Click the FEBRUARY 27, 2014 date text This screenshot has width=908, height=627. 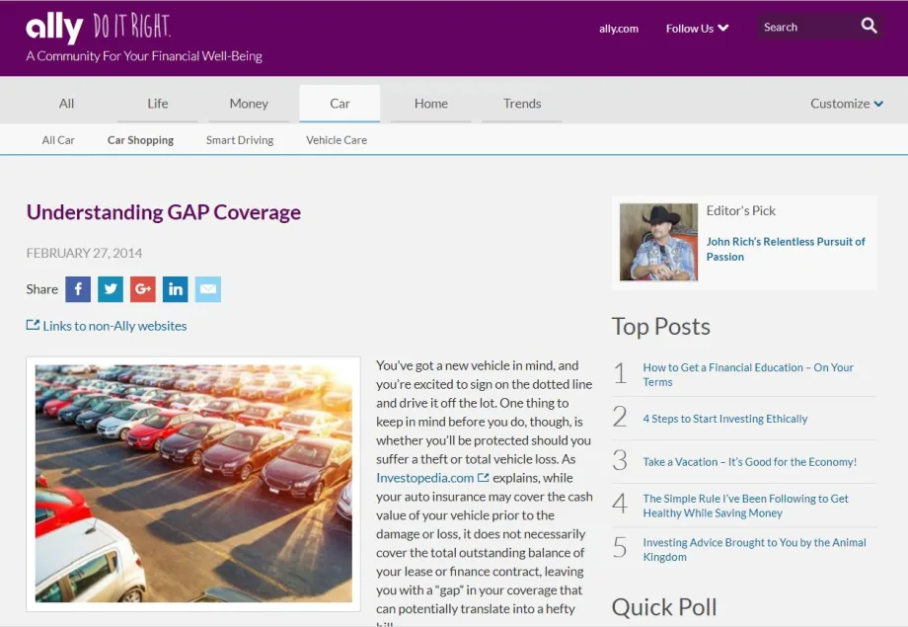[x=84, y=253]
